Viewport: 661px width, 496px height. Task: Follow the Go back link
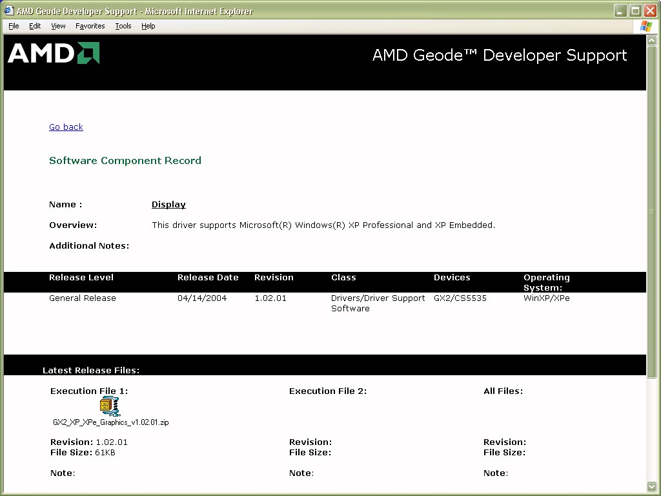click(66, 127)
